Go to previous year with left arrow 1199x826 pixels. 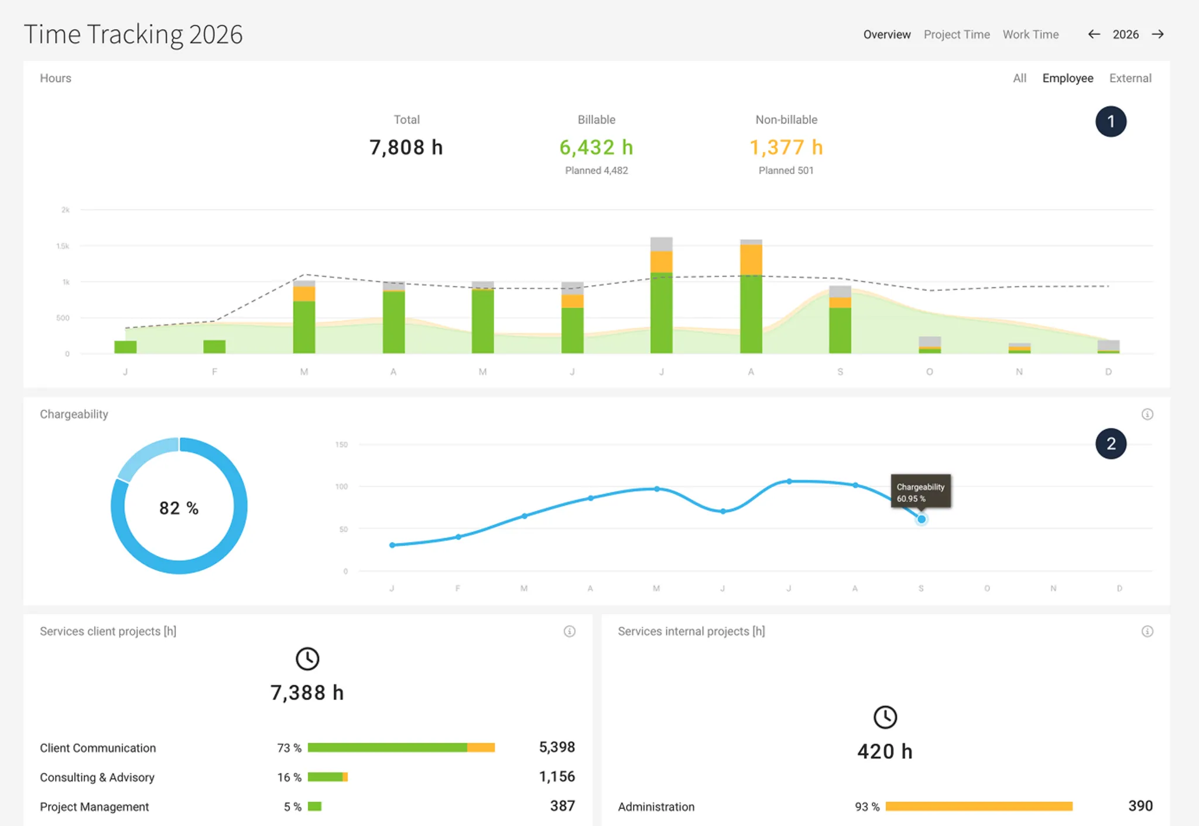1094,35
